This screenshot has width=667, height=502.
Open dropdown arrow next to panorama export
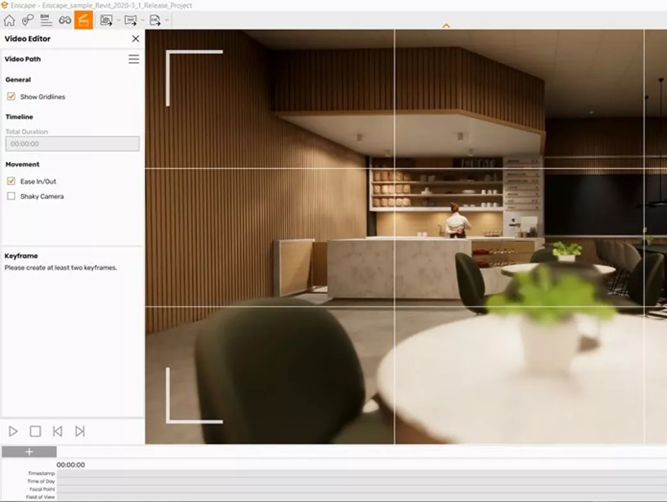pos(143,20)
